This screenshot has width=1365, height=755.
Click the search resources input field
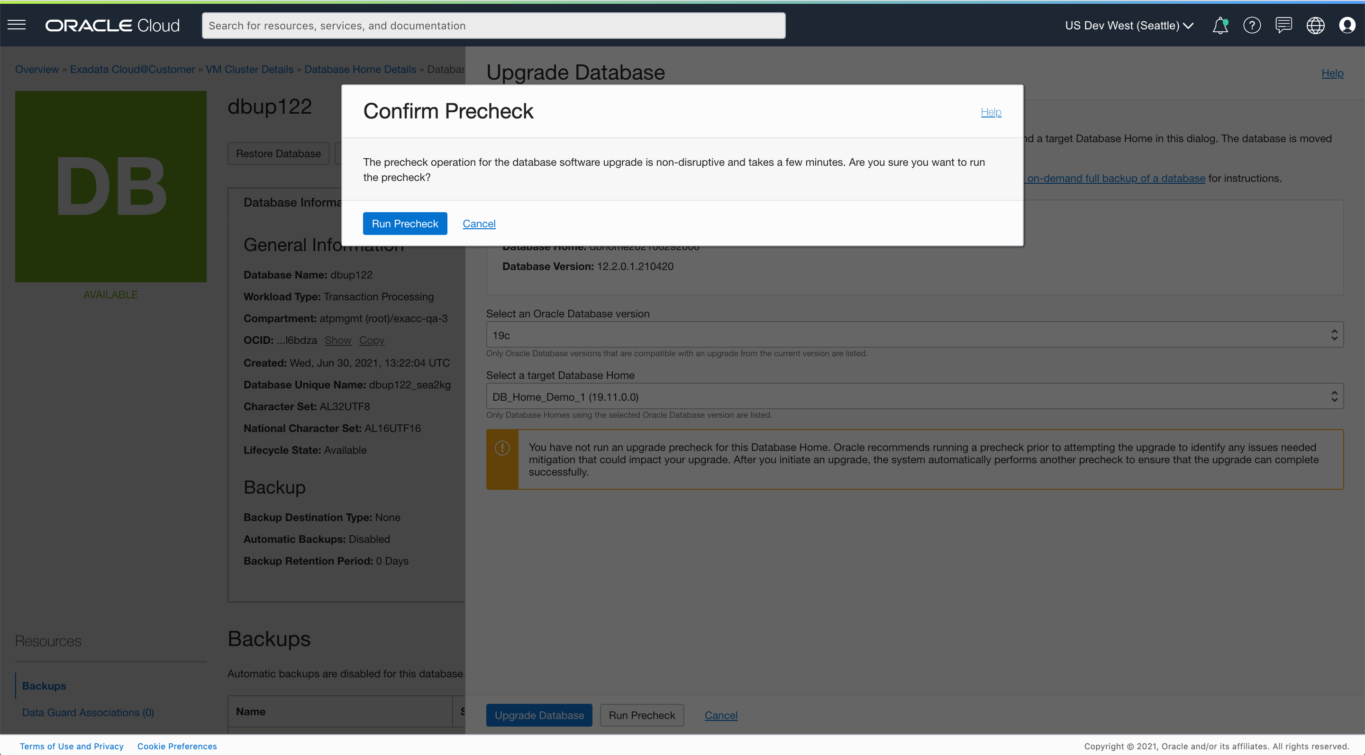point(493,26)
